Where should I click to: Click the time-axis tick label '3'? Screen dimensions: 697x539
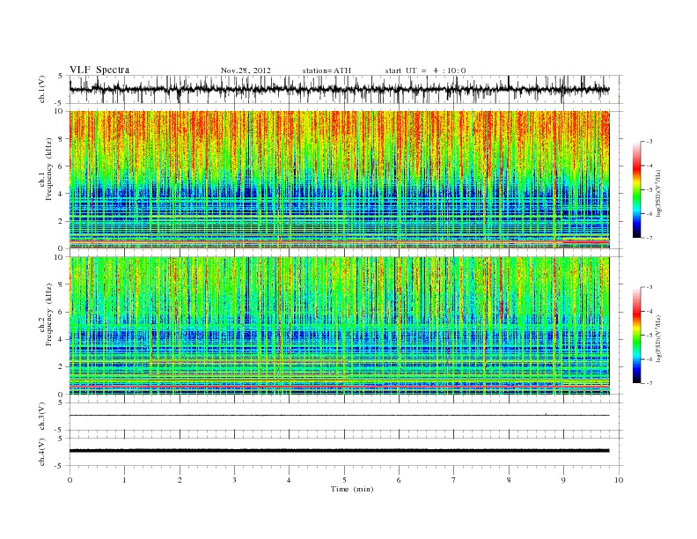pyautogui.click(x=234, y=480)
